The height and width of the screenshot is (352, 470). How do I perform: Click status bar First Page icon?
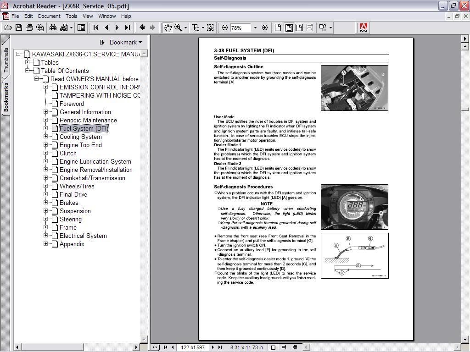[x=165, y=347]
